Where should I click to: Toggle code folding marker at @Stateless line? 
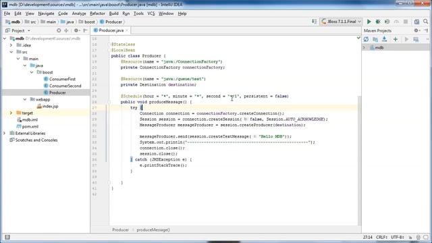click(x=109, y=45)
